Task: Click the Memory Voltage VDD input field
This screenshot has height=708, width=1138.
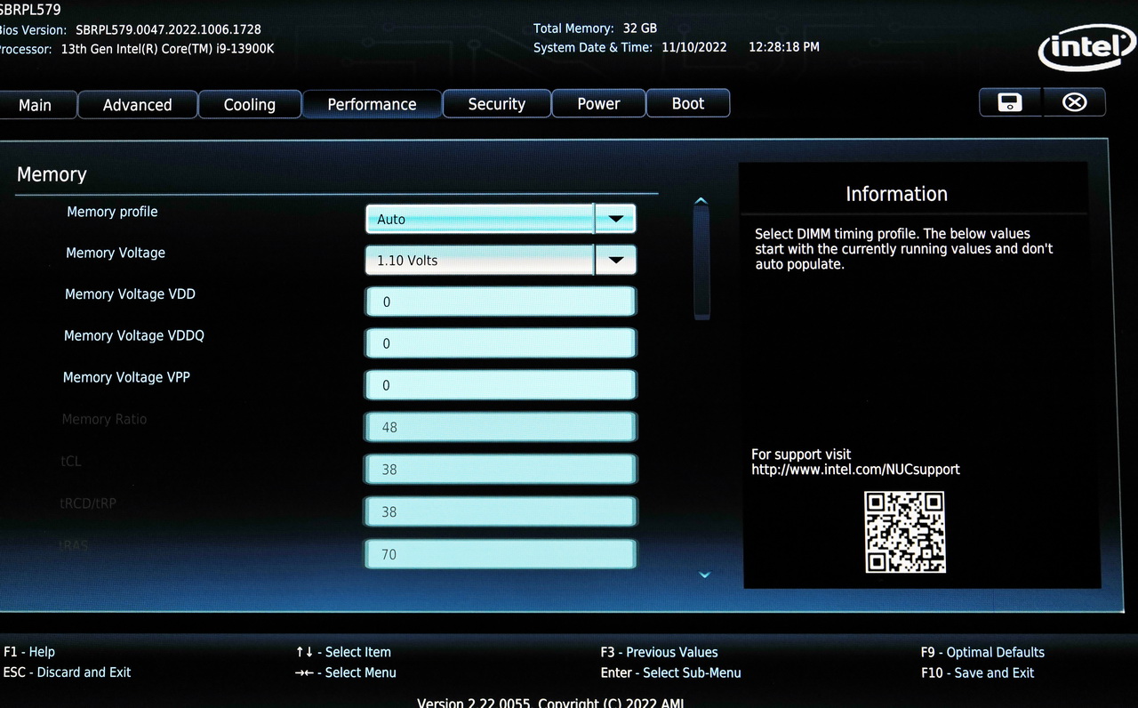Action: tap(501, 302)
